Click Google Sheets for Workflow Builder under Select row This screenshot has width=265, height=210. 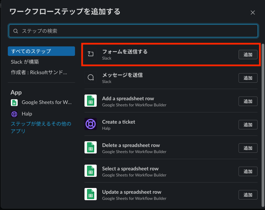(134, 175)
